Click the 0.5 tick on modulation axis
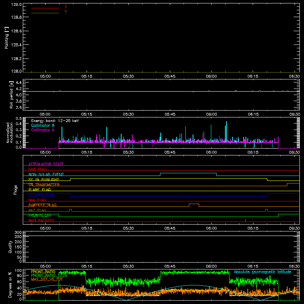 [19, 119]
